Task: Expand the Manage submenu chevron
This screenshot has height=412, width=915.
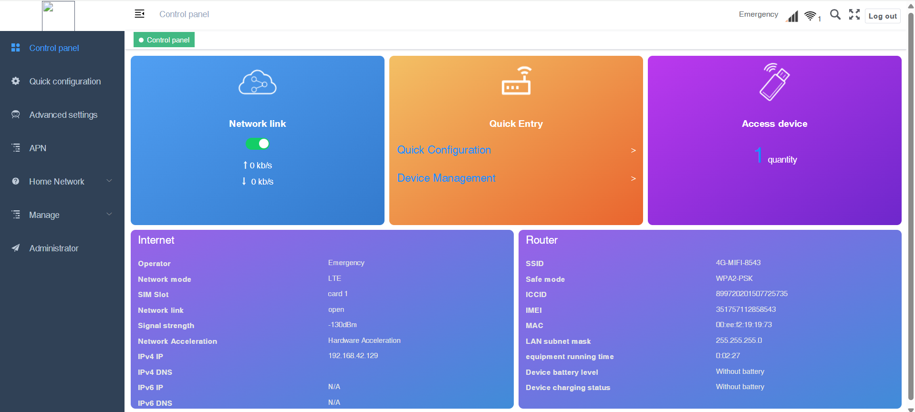Action: coord(109,214)
